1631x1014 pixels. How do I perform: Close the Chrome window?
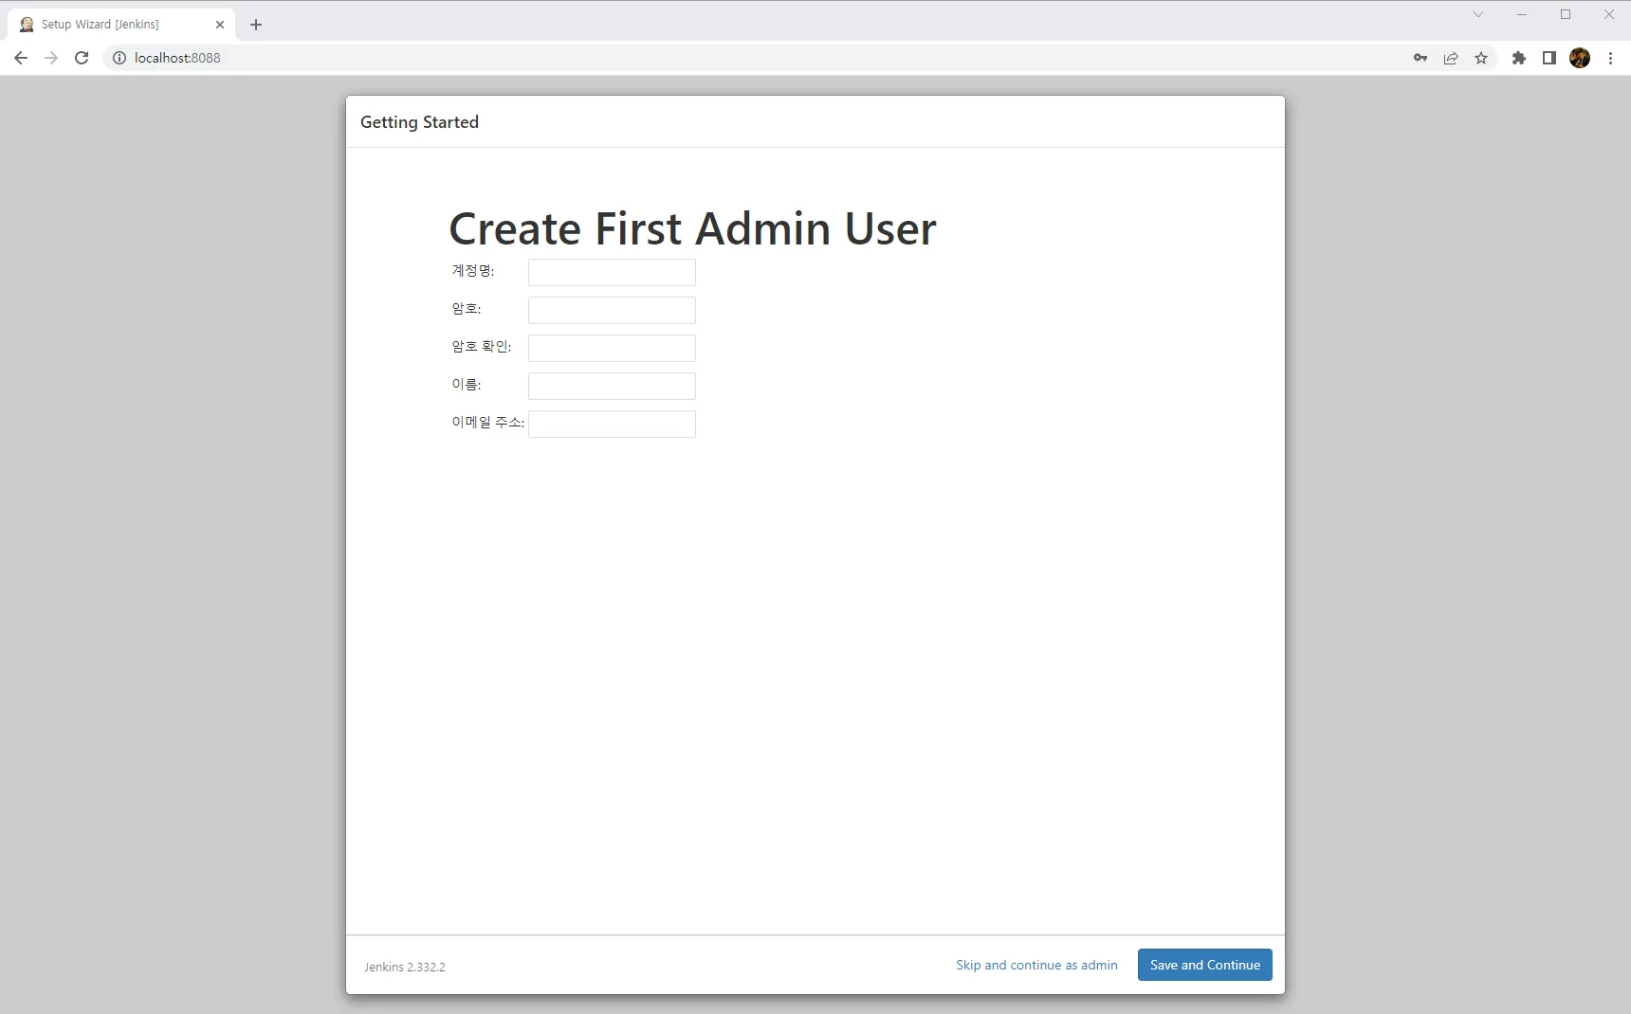[1609, 14]
